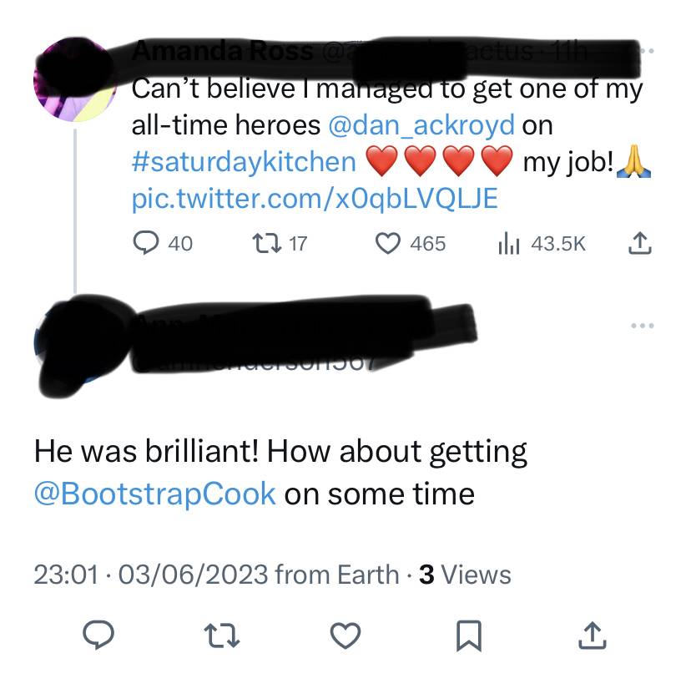The image size is (691, 699).
Task: Share the reply tweet using bottom share icon
Action: click(x=592, y=635)
